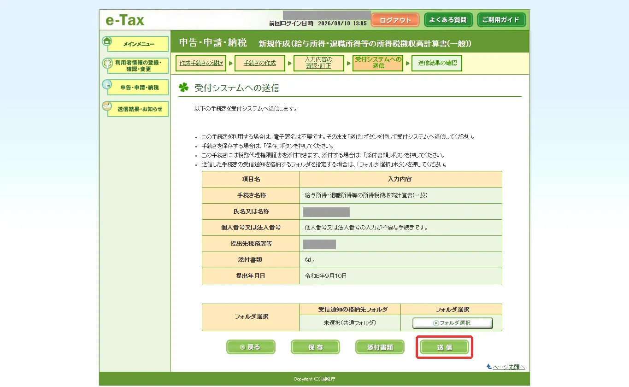Click the 手続き名称 row label
The height and width of the screenshot is (387, 629).
(x=251, y=195)
